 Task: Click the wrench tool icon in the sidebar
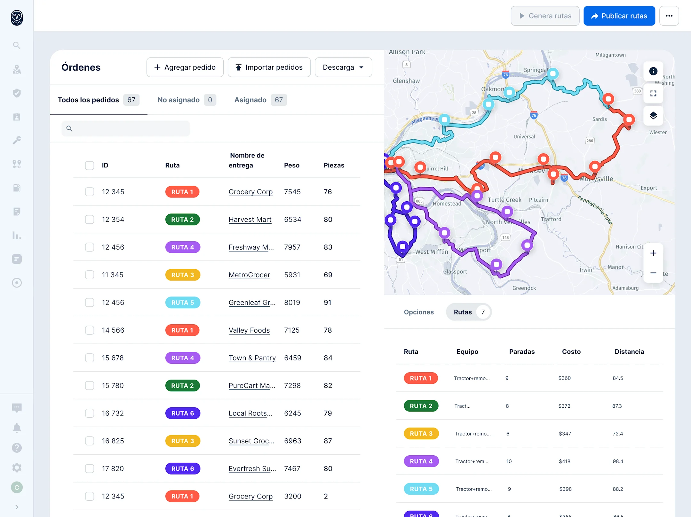click(x=17, y=140)
